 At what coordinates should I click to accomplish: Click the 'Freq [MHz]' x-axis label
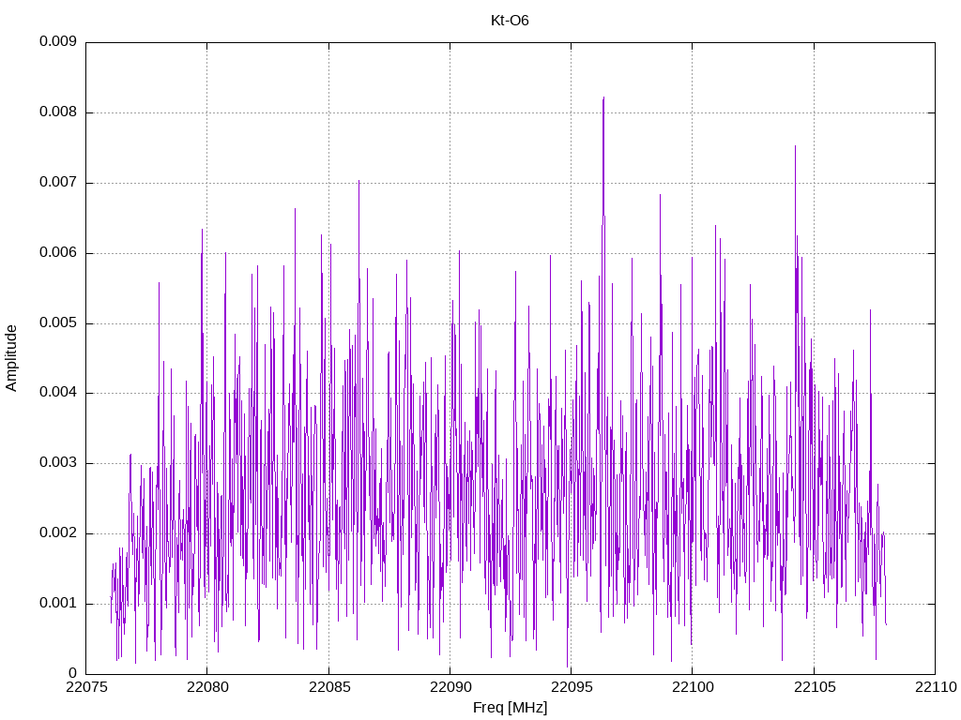(x=510, y=707)
